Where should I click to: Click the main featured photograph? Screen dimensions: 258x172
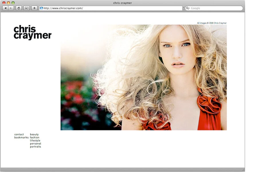point(144,77)
